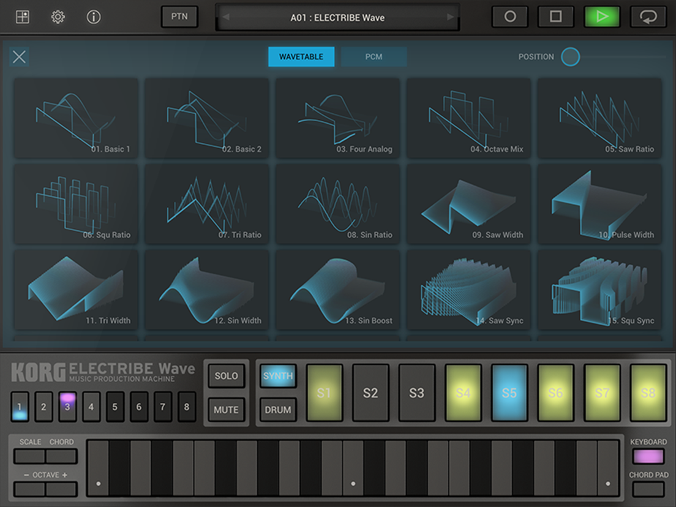Select step page 7
Viewport: 676px width, 507px height.
(162, 407)
